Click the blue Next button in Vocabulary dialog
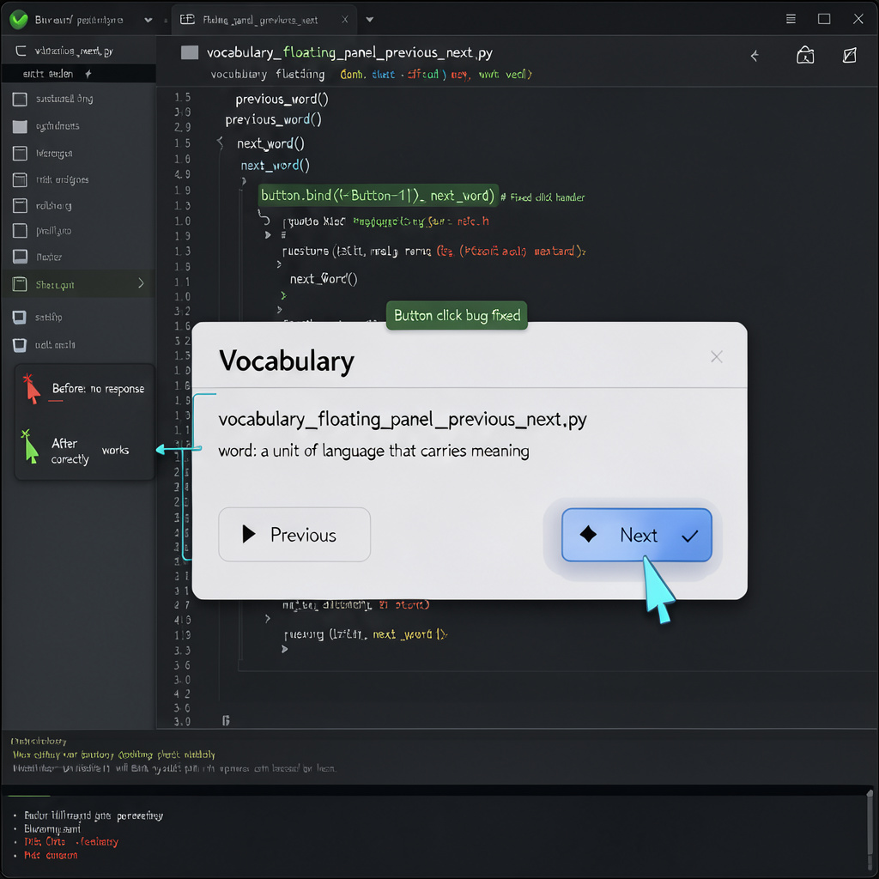 pyautogui.click(x=637, y=535)
